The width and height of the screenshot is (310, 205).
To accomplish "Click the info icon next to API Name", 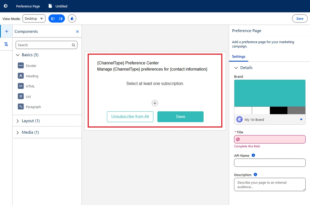I will [x=253, y=155].
